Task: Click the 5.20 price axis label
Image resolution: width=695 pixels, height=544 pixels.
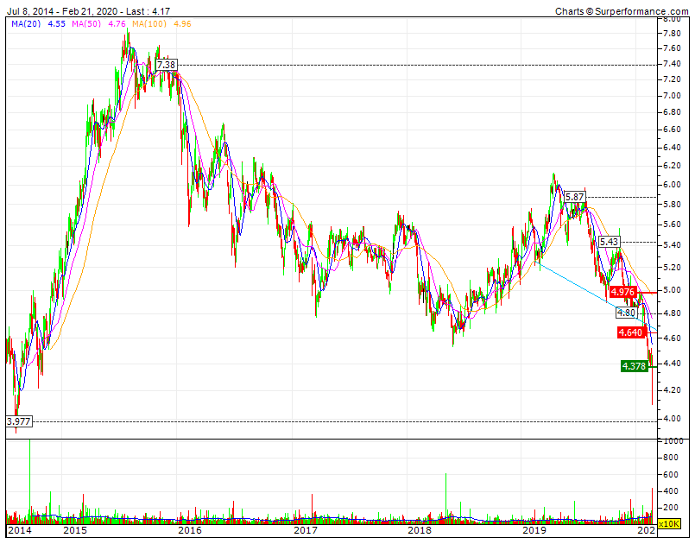Action: 672,268
